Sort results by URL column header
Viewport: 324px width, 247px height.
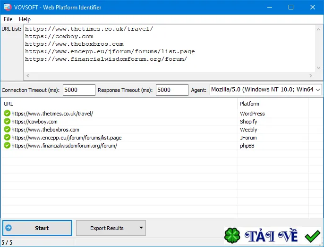coord(119,104)
